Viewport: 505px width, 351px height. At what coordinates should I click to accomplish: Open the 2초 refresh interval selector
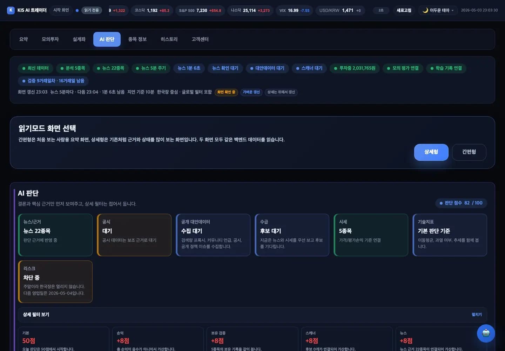(381, 10)
